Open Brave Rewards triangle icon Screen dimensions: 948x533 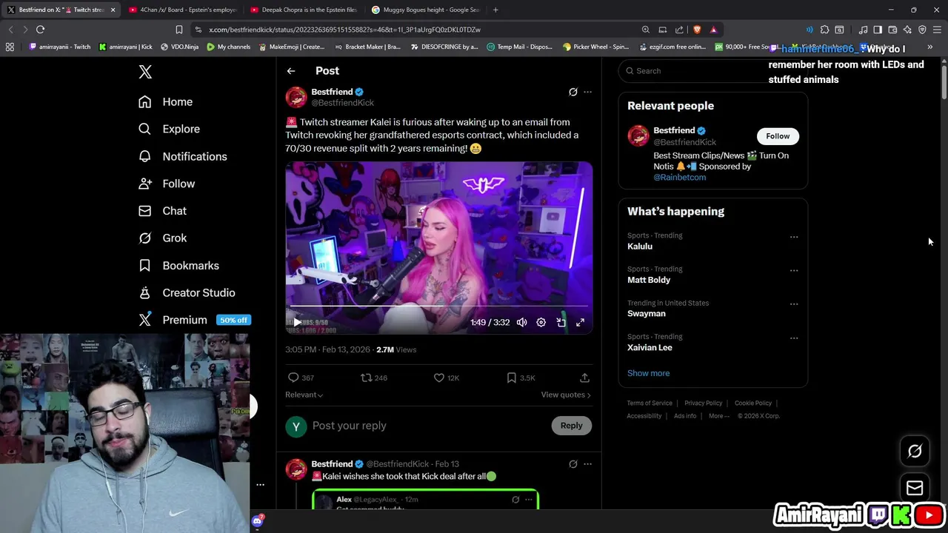coord(713,30)
